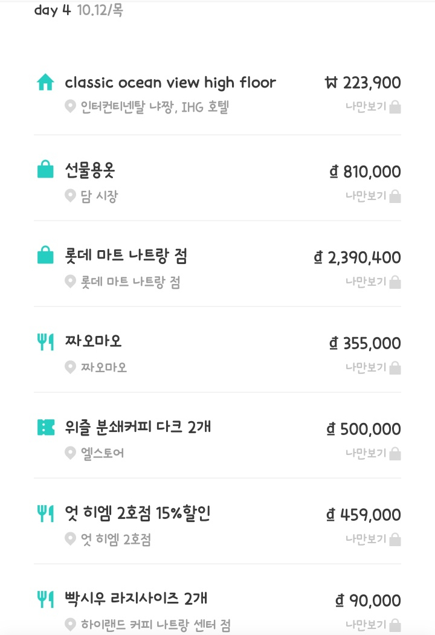
Task: Open the 하이랜드 커피 나트랑 센터 점 location
Action: (155, 625)
